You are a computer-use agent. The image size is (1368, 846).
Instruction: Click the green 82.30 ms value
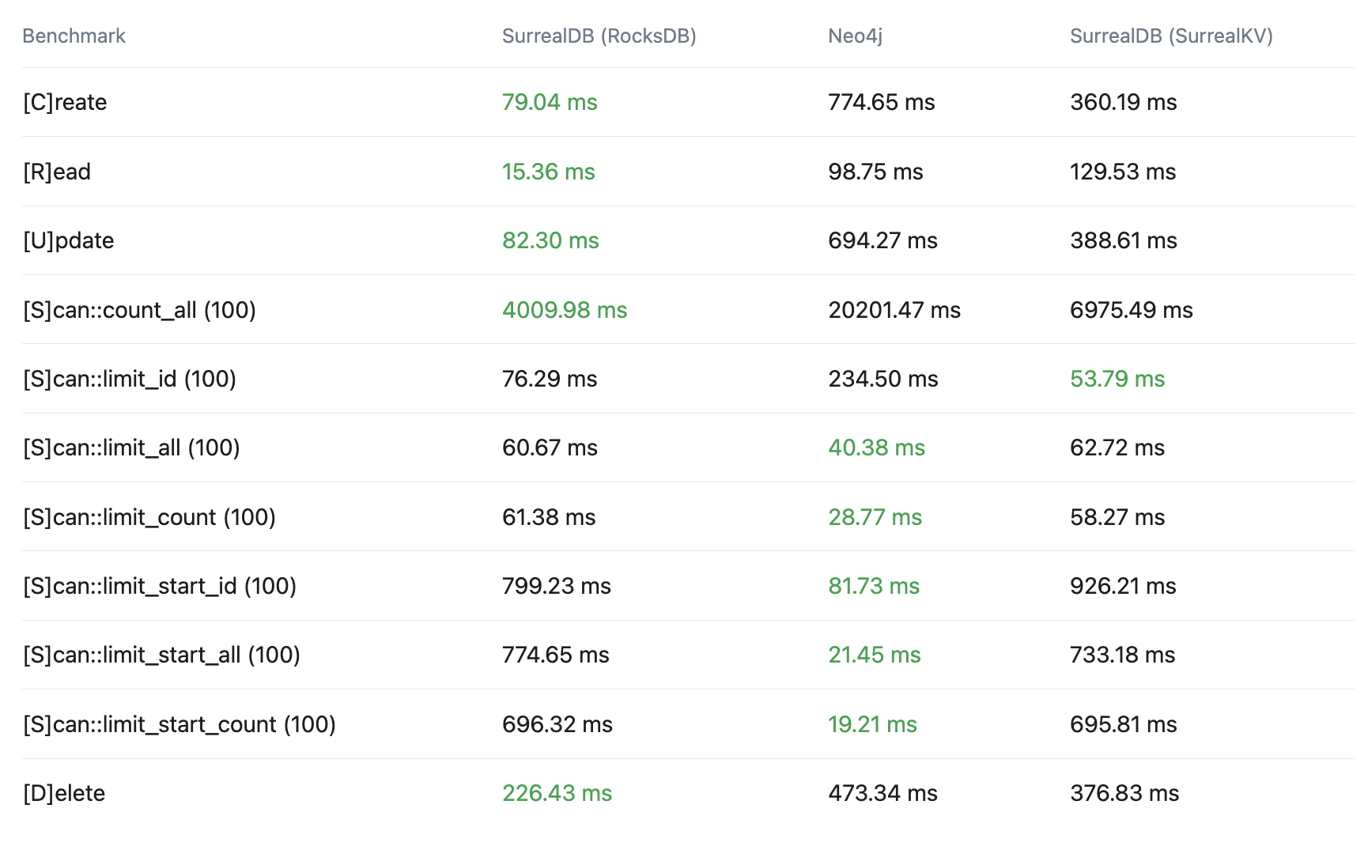pos(550,240)
